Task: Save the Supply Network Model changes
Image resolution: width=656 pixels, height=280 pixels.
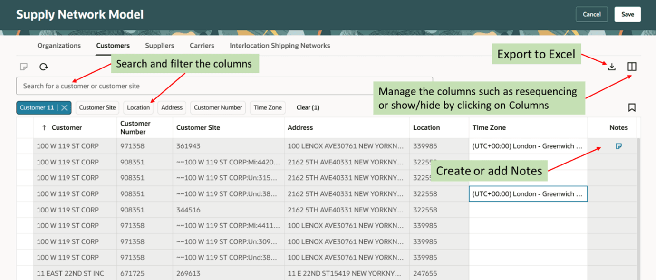Action: 627,14
